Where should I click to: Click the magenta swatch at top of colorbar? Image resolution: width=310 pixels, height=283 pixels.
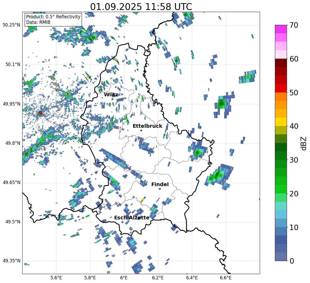coord(281,29)
